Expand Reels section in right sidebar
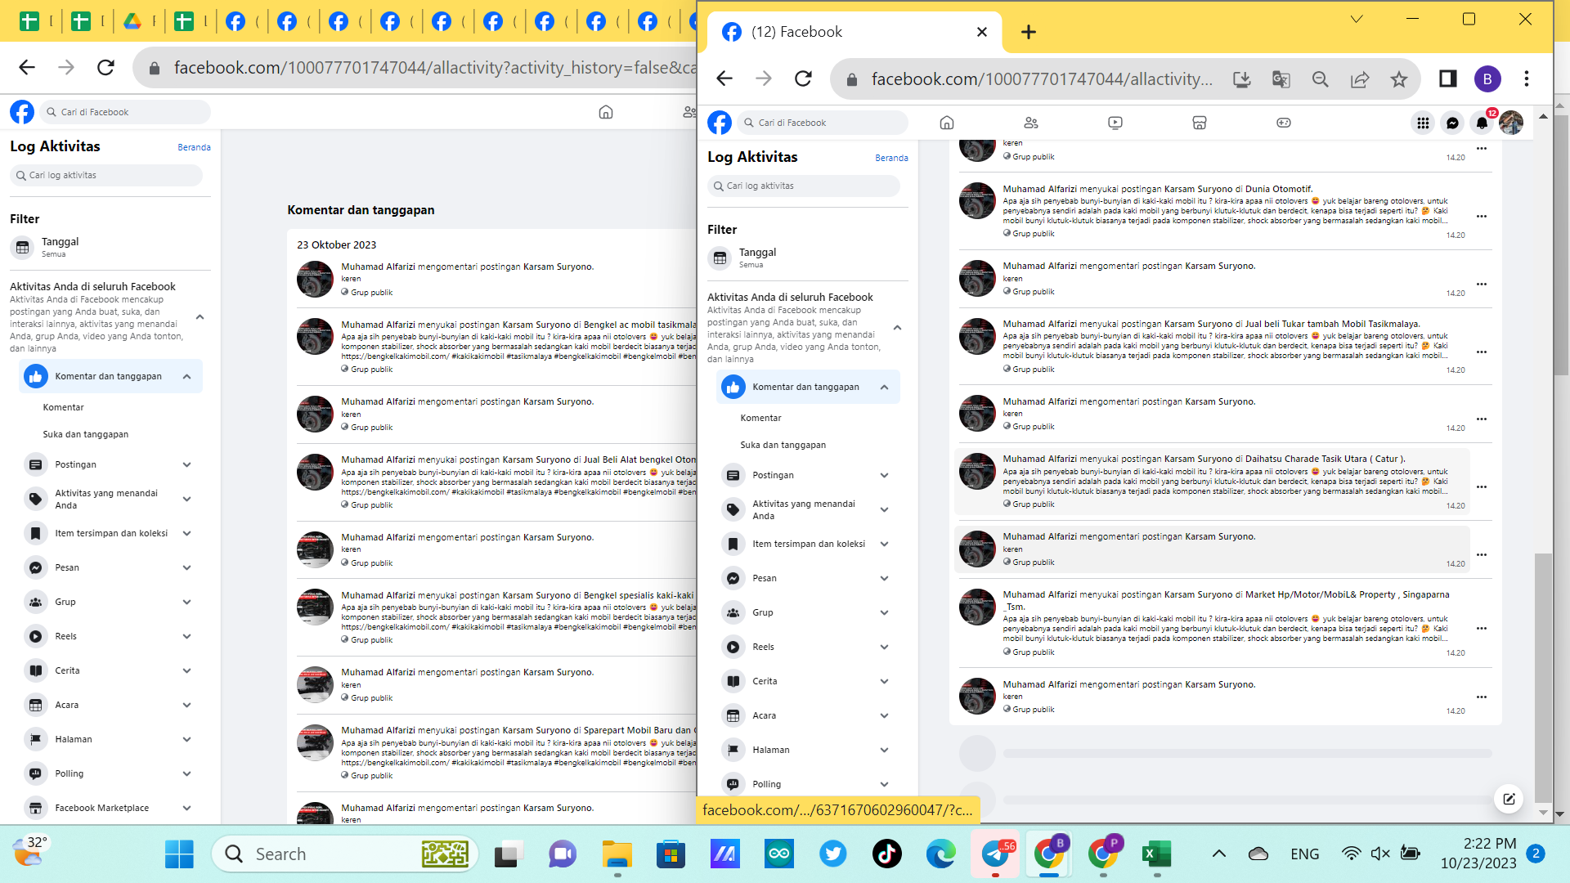The image size is (1570, 883). 884,647
